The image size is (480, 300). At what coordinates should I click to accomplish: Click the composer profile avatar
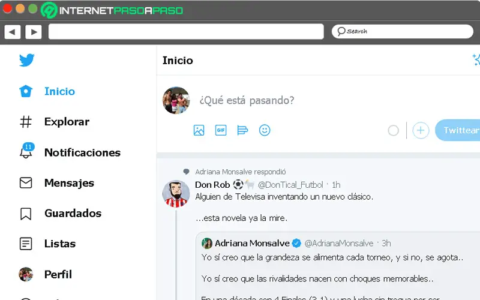[x=176, y=100]
